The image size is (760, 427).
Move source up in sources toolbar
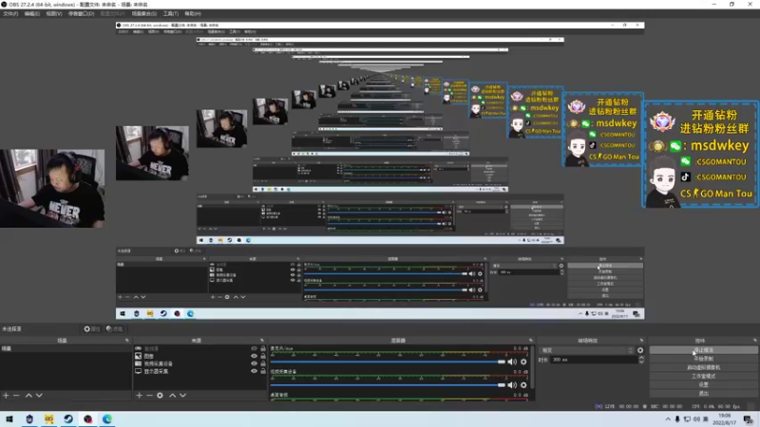(173, 396)
